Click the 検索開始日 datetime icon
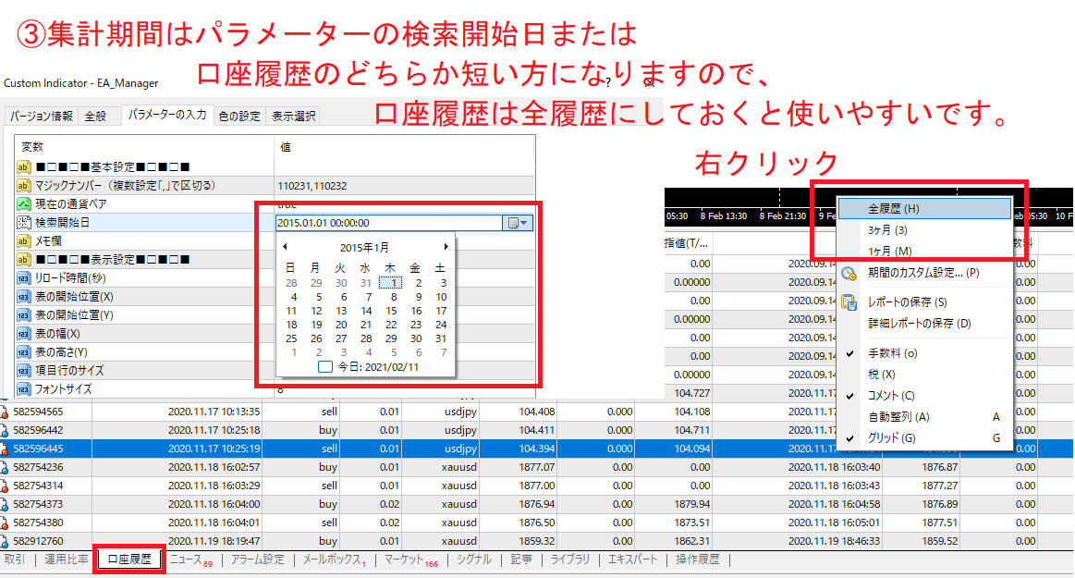Viewport: 1075px width, 578px height. pos(23,223)
